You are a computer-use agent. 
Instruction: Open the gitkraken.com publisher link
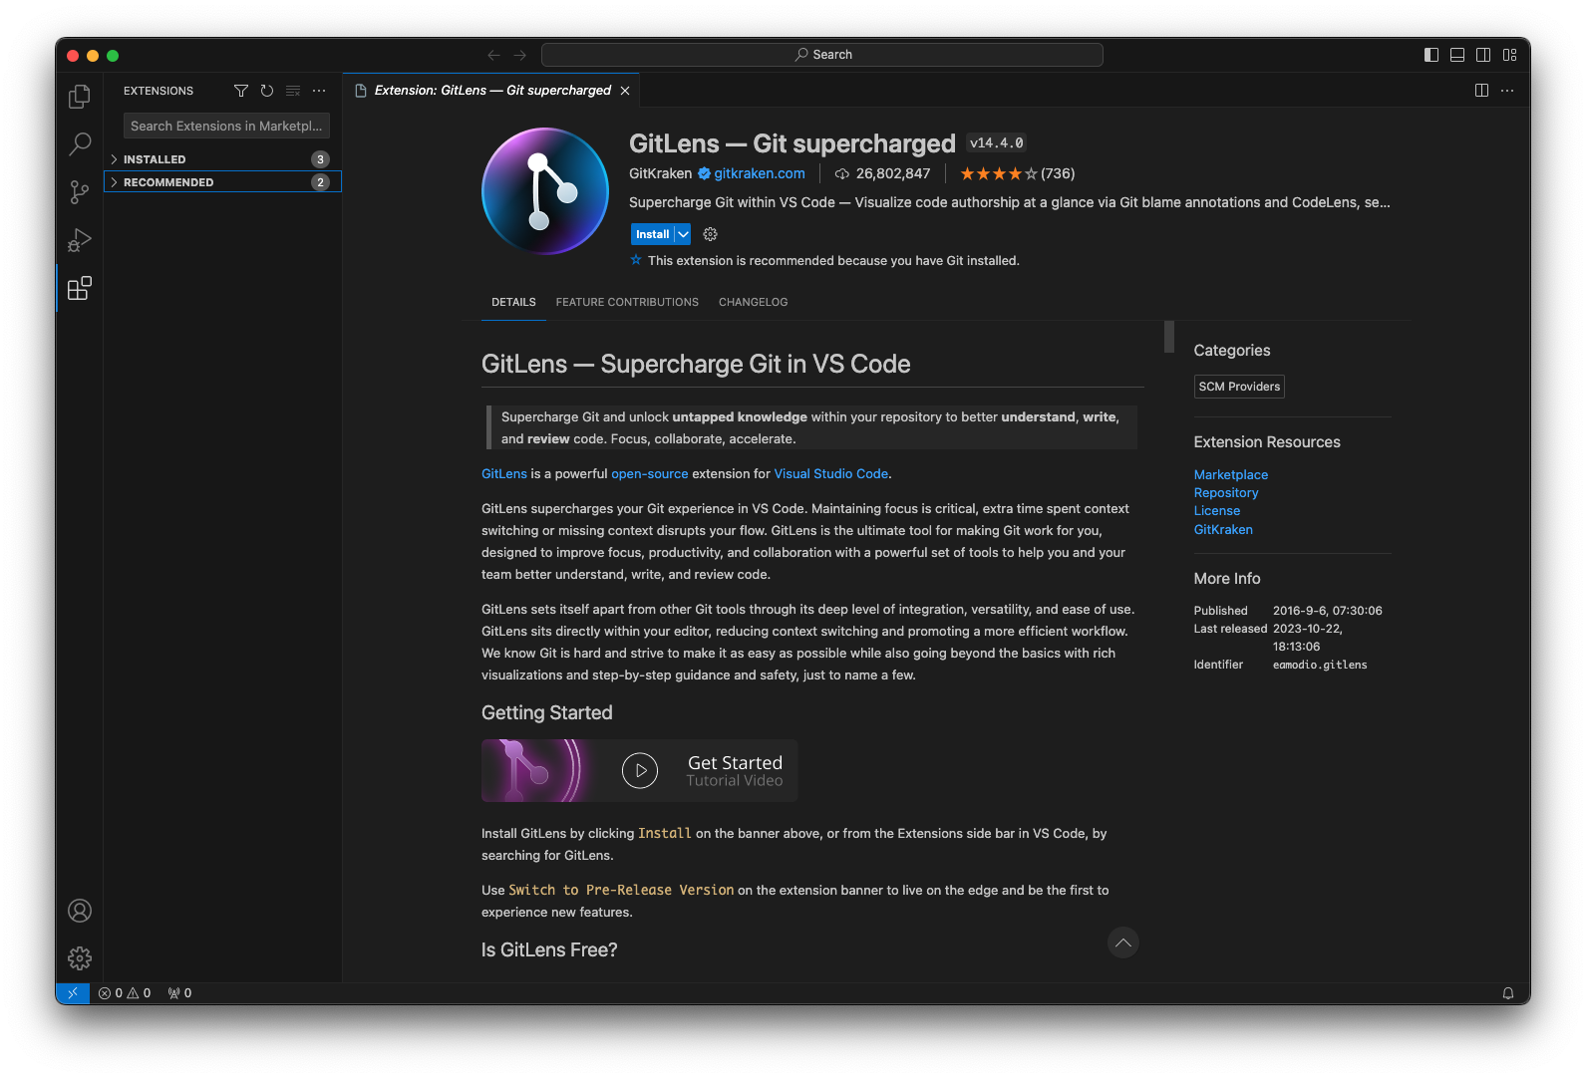760,173
